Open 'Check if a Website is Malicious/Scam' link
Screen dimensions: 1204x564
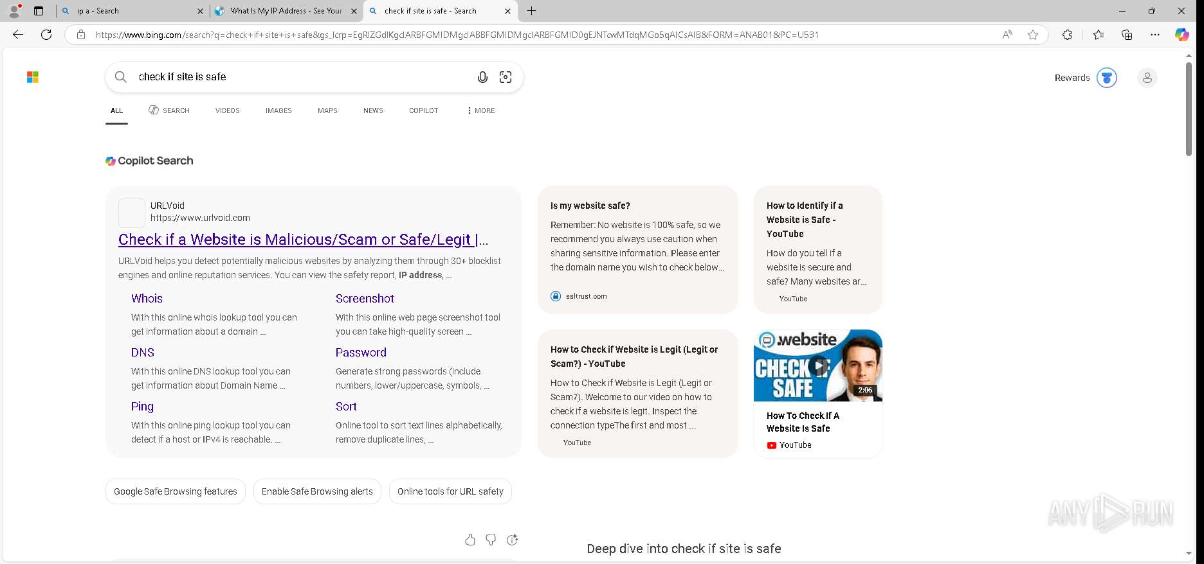304,240
